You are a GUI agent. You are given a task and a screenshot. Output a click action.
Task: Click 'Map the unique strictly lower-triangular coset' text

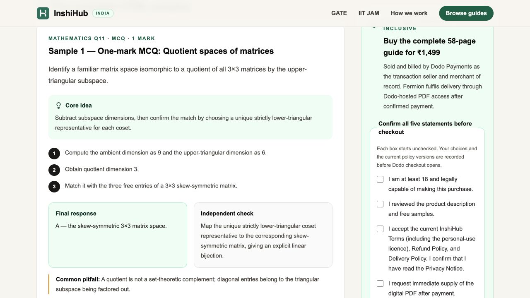click(x=258, y=241)
